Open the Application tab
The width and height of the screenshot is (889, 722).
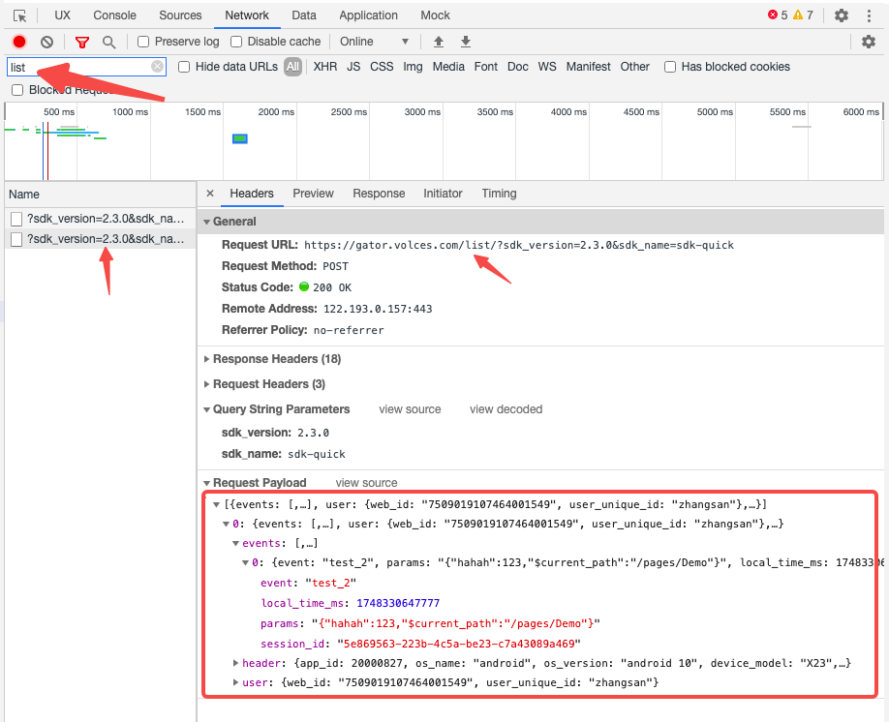point(369,15)
